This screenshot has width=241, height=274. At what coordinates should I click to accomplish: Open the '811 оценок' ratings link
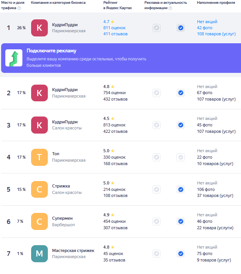coord(114,28)
